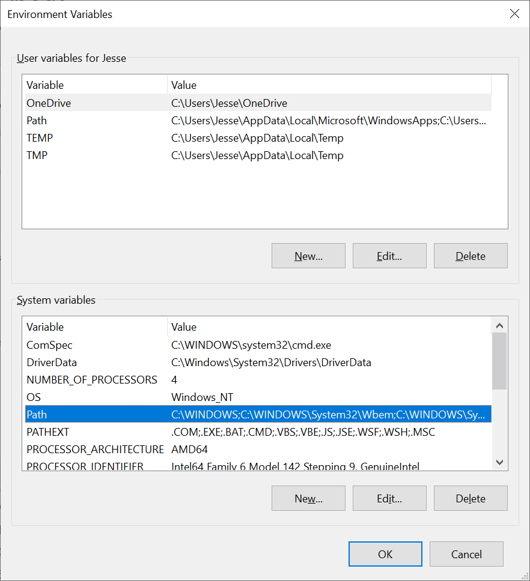Image resolution: width=530 pixels, height=581 pixels.
Task: Click Edit to modify the selected user variable
Action: tap(389, 256)
